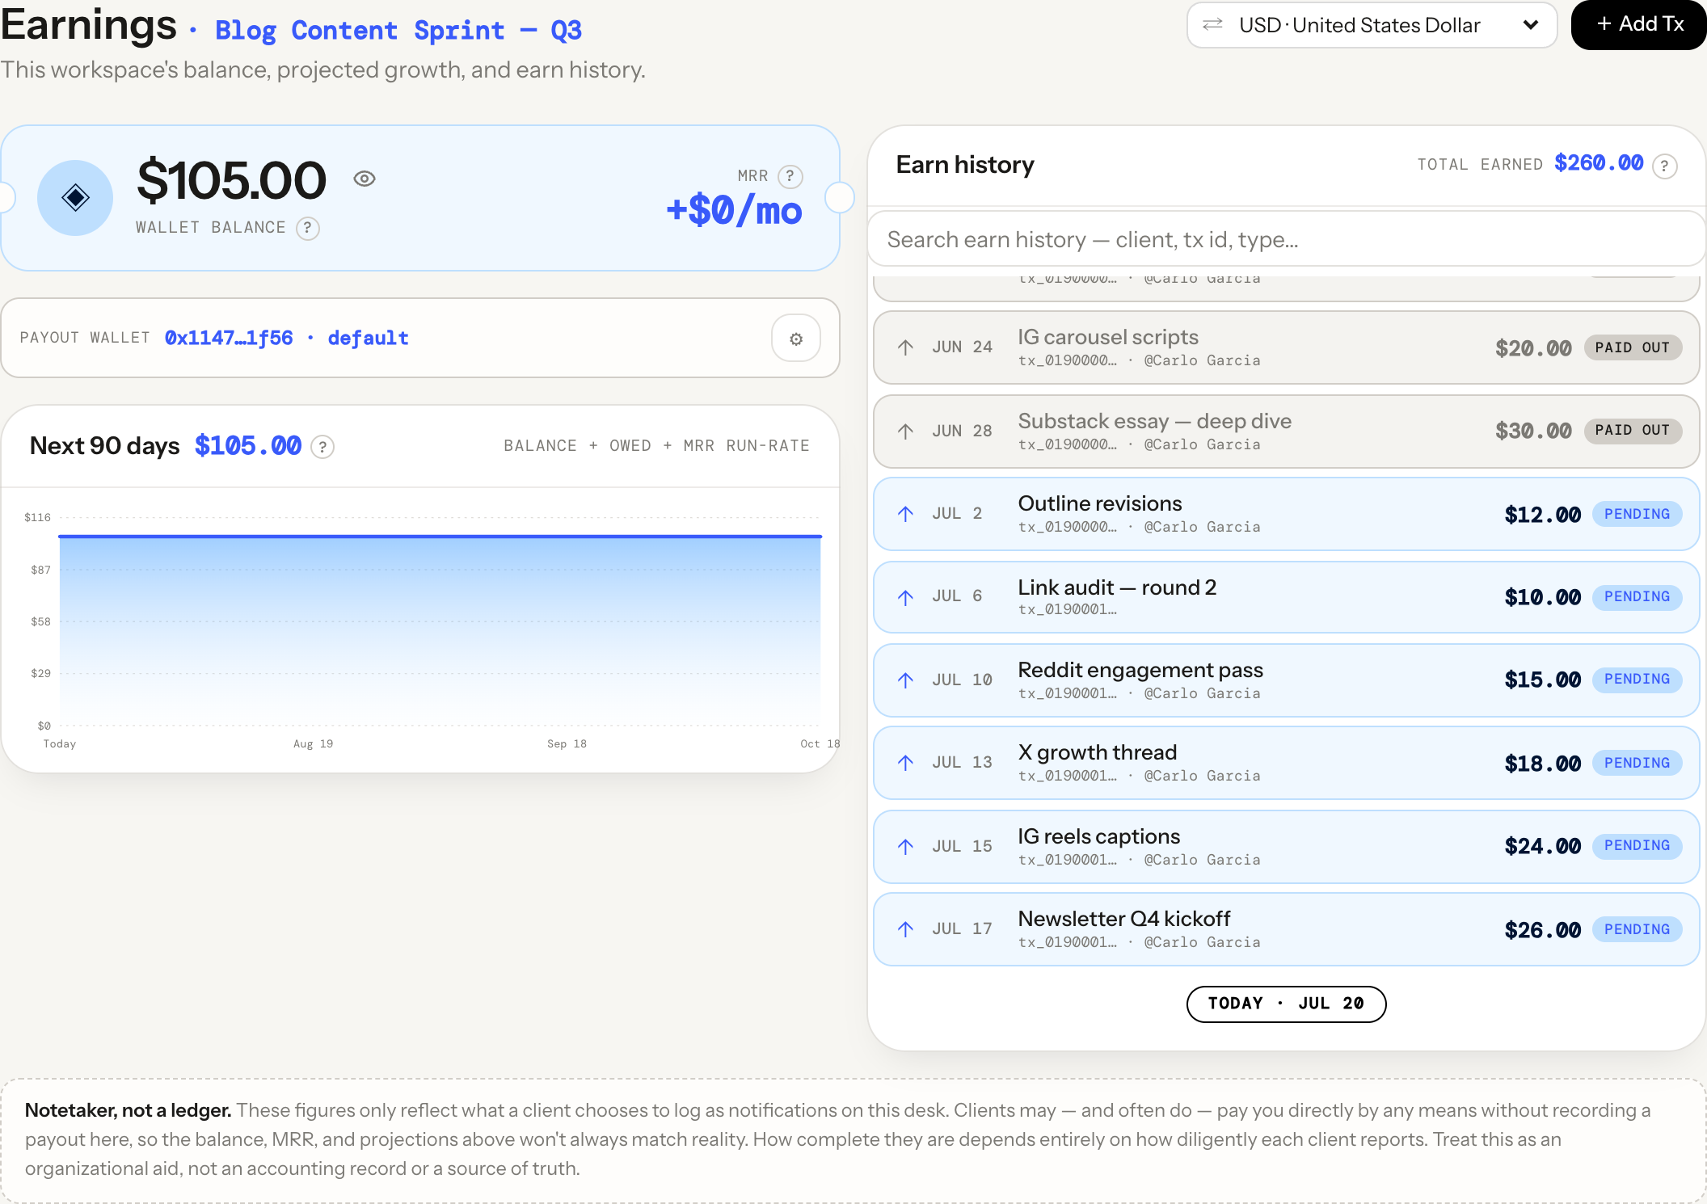
Task: Click PENDING badge on IG reels captions
Action: click(x=1637, y=846)
